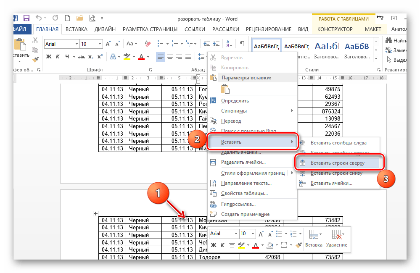The width and height of the screenshot is (420, 273).
Task: Open the mini toolbar Arial font dropdown
Action: tap(236, 234)
